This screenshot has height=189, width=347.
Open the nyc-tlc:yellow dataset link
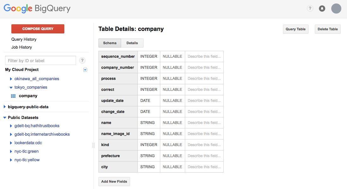pos(27,160)
